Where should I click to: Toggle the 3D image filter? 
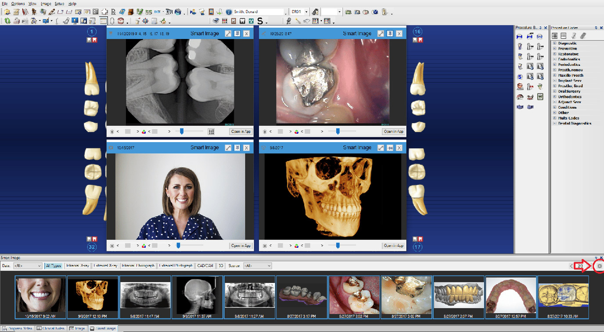221,265
